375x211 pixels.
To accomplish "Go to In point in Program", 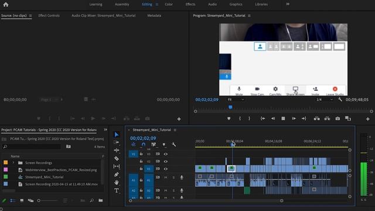I will pyautogui.click(x=262, y=118).
